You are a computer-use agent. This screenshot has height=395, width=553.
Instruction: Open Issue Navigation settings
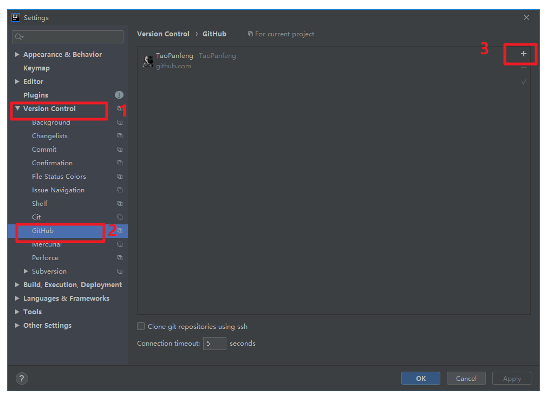coord(58,190)
